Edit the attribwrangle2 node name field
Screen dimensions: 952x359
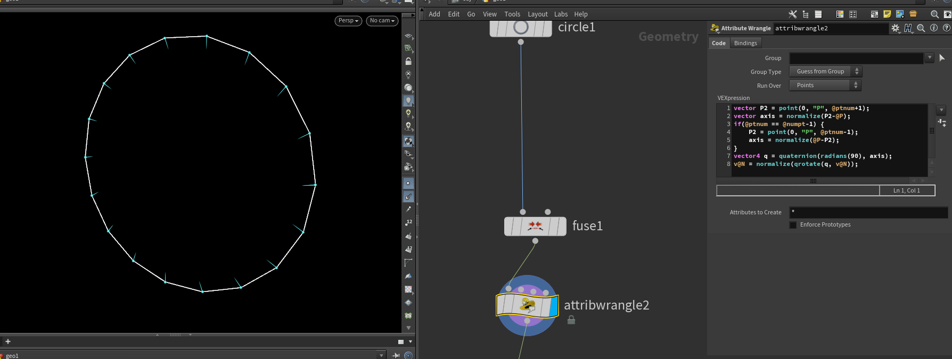pos(831,28)
